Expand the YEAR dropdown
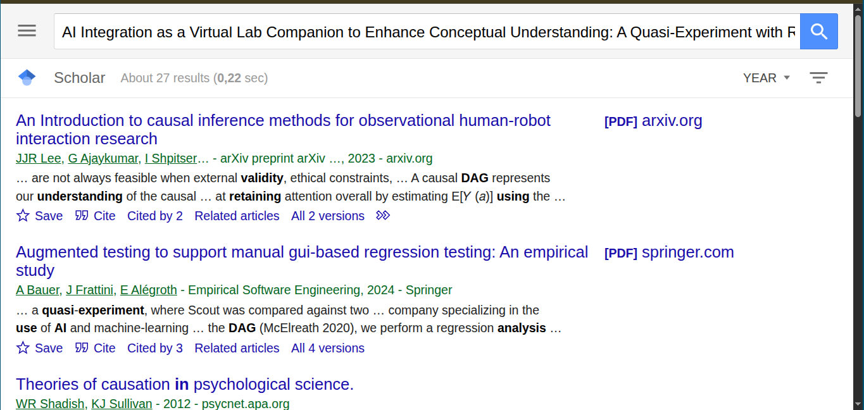 (767, 78)
